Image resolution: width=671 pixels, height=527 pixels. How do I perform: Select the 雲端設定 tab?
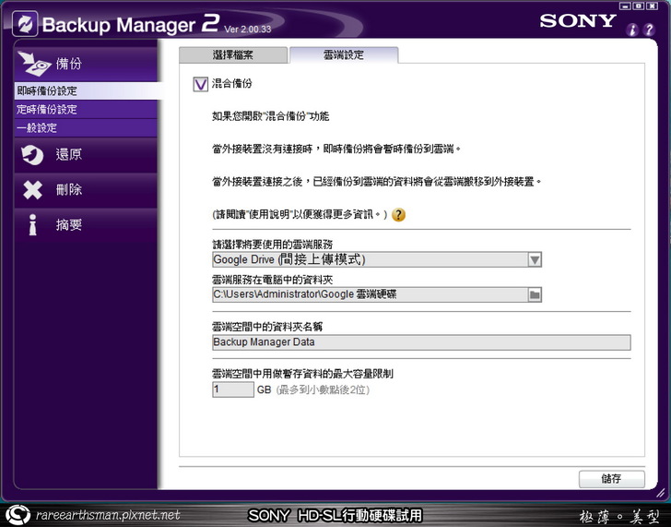[344, 55]
